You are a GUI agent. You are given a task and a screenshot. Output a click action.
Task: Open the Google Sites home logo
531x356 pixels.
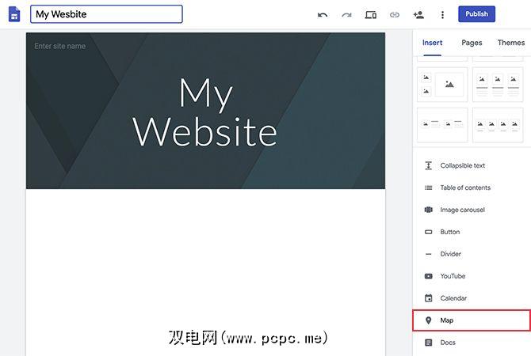tap(14, 14)
